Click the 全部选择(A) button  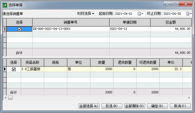(89, 106)
